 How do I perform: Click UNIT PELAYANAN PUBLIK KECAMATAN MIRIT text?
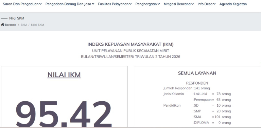pyautogui.click(x=130, y=50)
